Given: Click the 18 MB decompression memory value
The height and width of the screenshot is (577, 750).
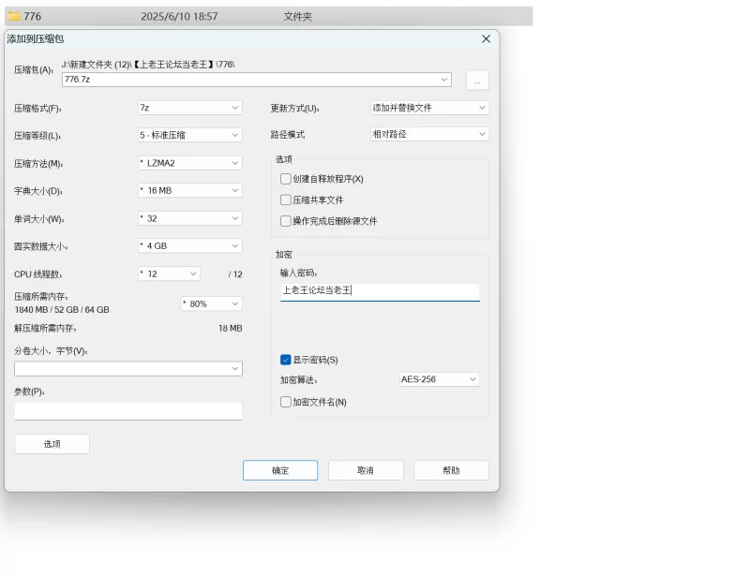Looking at the screenshot, I should click(x=230, y=329).
